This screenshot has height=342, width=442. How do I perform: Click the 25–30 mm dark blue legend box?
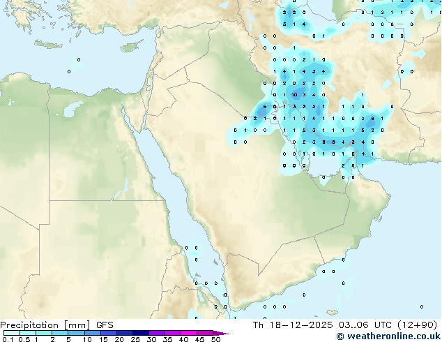141,333
